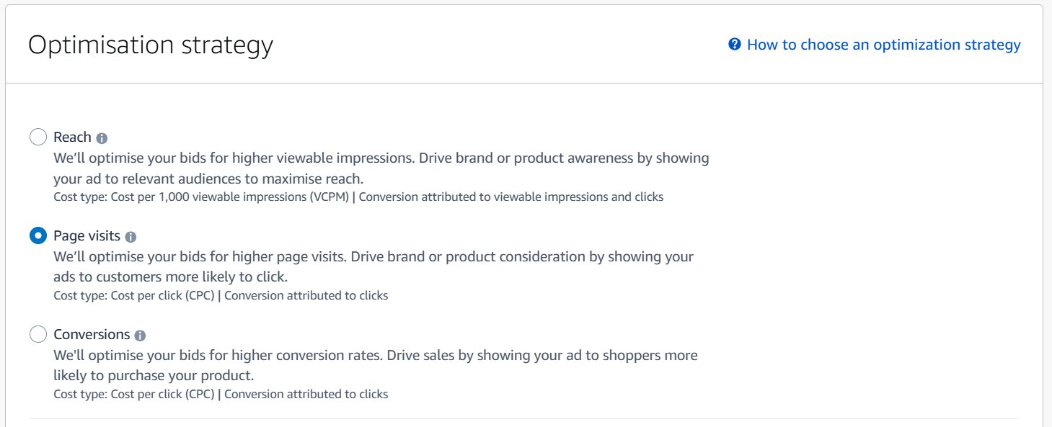Select the Conversions optimization option
Image resolution: width=1052 pixels, height=427 pixels.
point(37,333)
